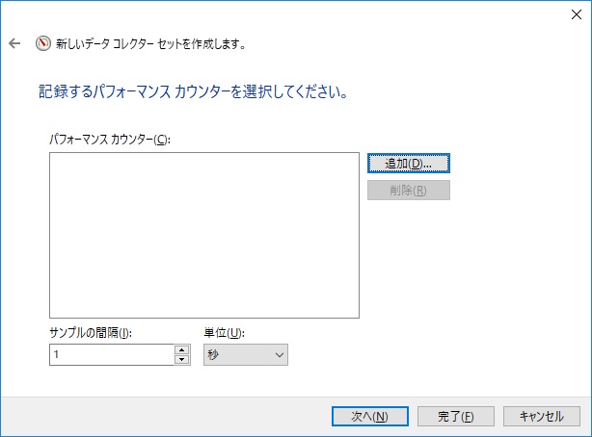Select the 秒 value shown in the unit combo box
Image resolution: width=592 pixels, height=437 pixels.
(214, 355)
